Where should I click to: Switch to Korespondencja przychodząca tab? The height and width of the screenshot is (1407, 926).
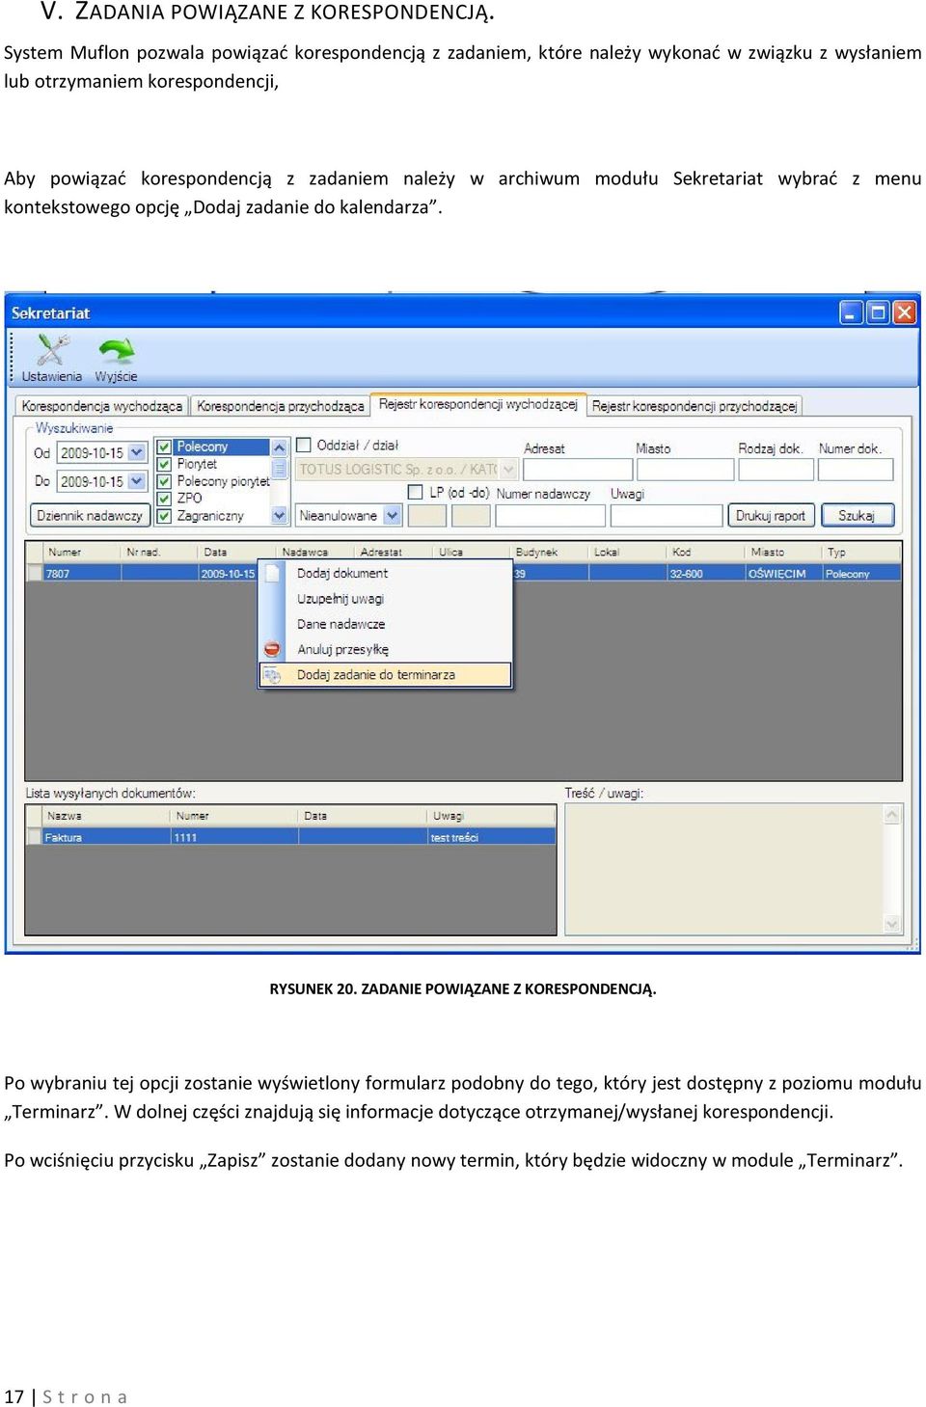point(281,406)
